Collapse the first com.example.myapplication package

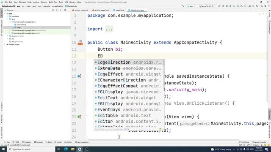10,22
